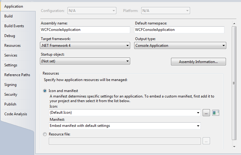Expand the Output type combo box
Image resolution: width=241 pixels, height=155 pixels.
click(180, 46)
